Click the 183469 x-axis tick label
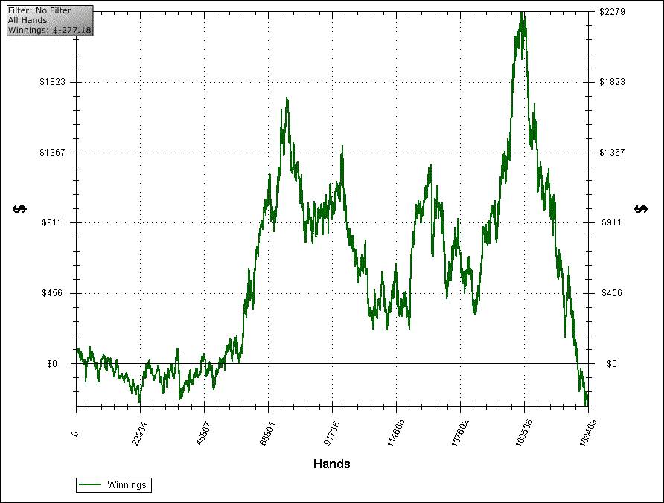Image resolution: width=664 pixels, height=503 pixels. point(587,432)
